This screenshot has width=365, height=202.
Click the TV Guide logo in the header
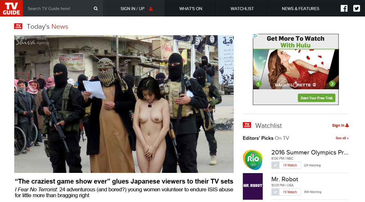coord(12,8)
